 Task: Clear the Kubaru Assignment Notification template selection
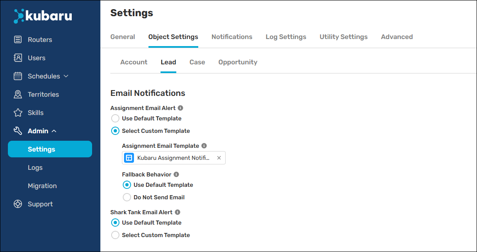click(219, 158)
